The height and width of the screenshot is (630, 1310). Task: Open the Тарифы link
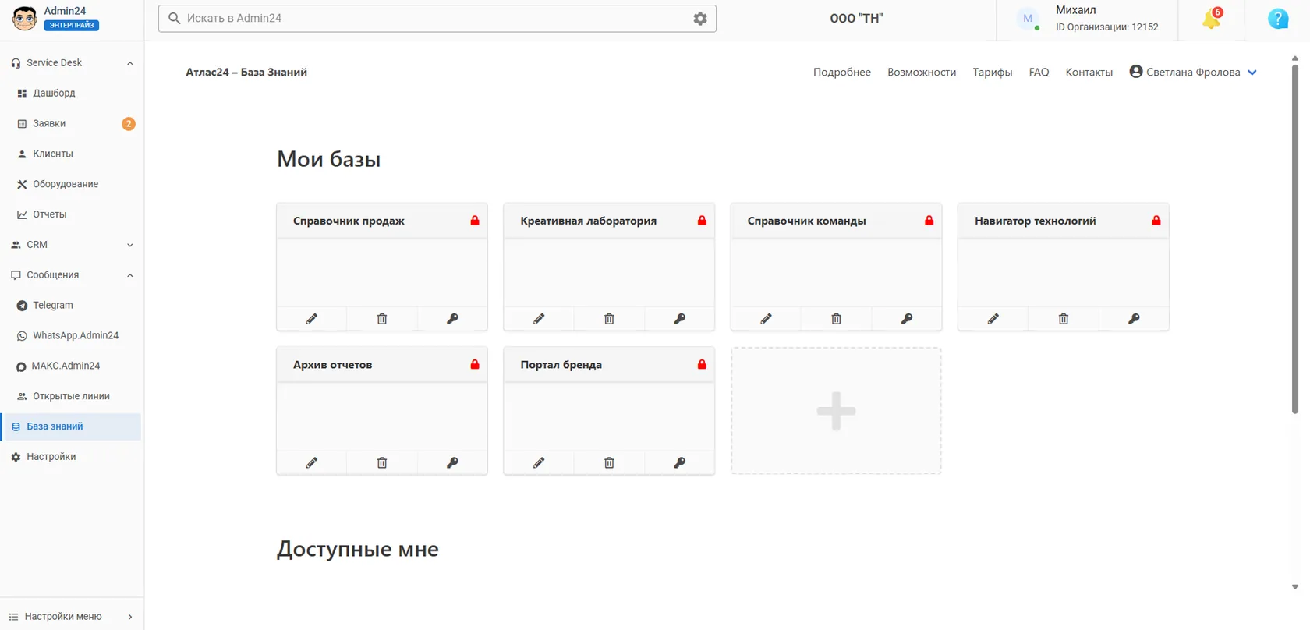[993, 72]
